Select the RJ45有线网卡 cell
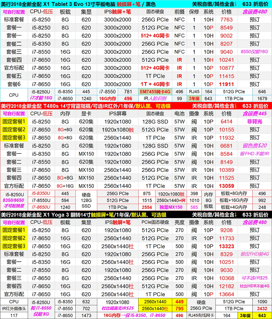This screenshot has height=319, width=272. coord(202,315)
